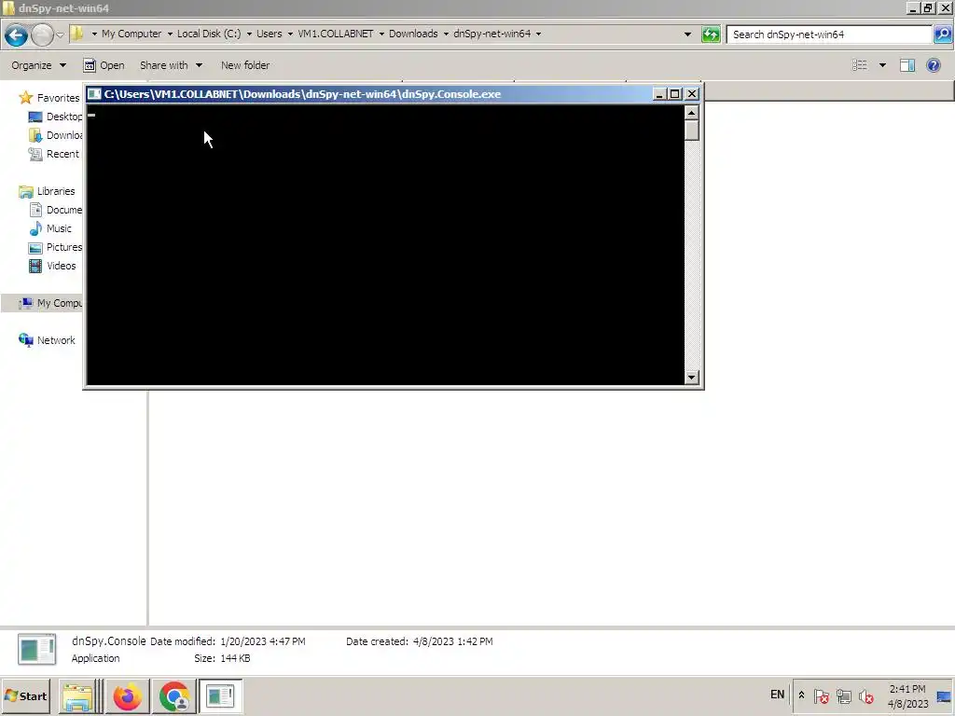The height and width of the screenshot is (716, 955).
Task: Click the folder icon in the address bar
Action: click(x=76, y=34)
